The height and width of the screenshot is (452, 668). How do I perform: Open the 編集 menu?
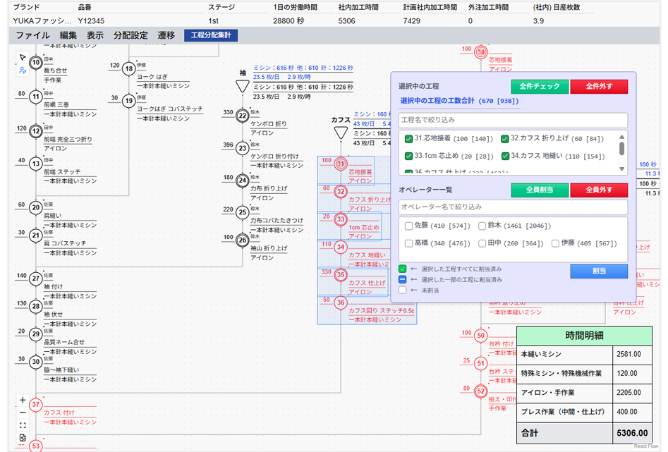68,35
